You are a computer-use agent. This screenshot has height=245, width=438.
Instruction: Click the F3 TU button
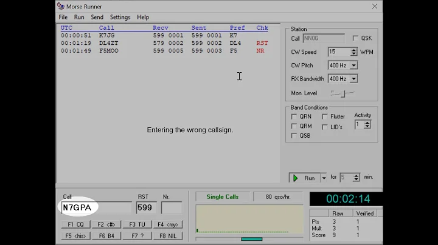pos(137,224)
